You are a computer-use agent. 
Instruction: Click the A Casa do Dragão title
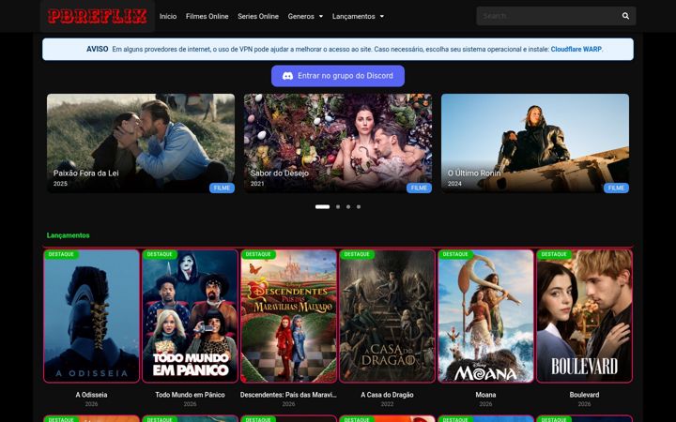point(387,395)
